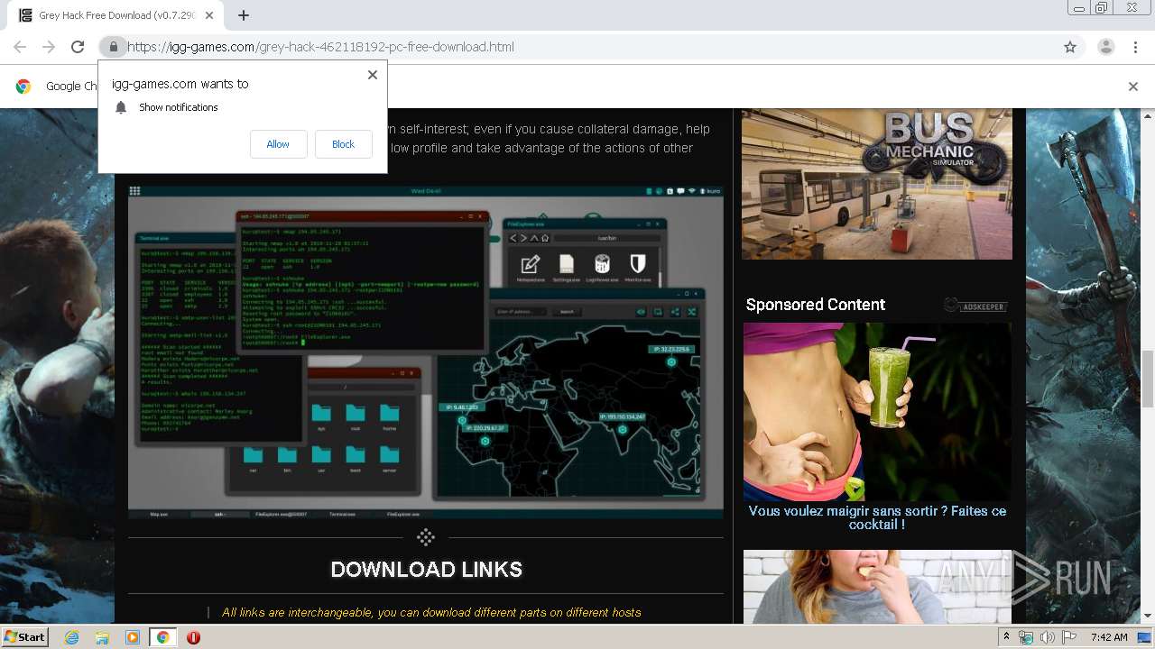
Task: Click 'All links are interchangeable' note text
Action: [x=431, y=612]
